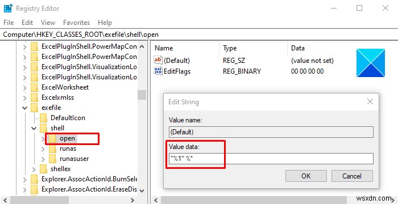
Task: Click the Value data input field
Action: [x=271, y=159]
